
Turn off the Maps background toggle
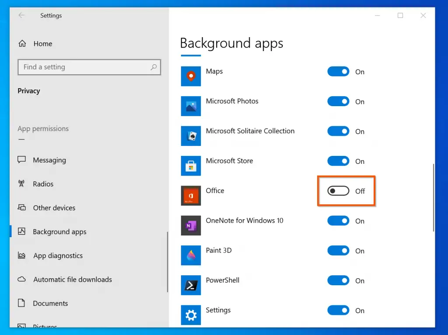click(x=338, y=72)
